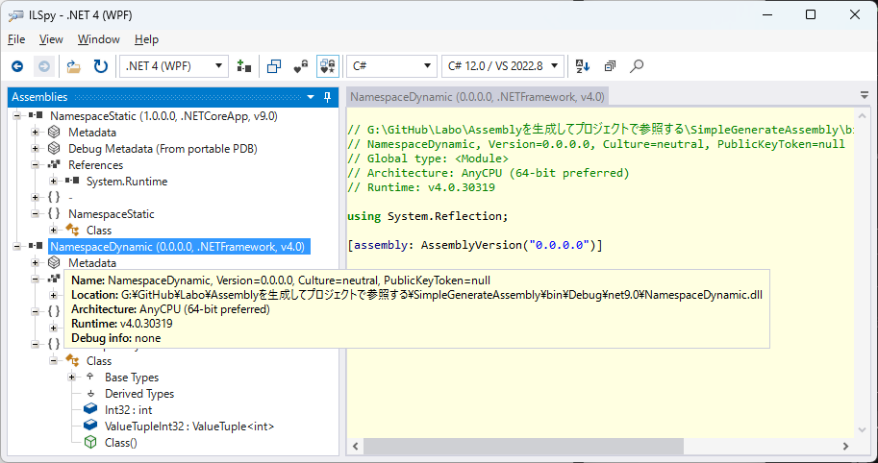Viewport: 878px width, 463px height.
Task: Open the C# 12.0 / VS 2022.8 version dropdown
Action: coord(502,66)
